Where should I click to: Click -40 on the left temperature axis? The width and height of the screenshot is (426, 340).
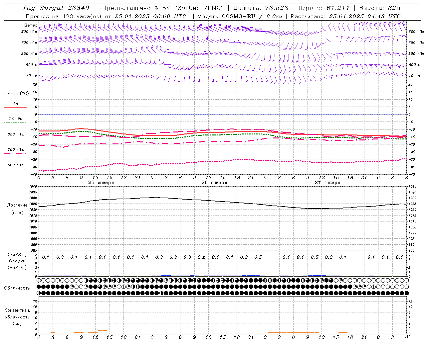[34, 174]
